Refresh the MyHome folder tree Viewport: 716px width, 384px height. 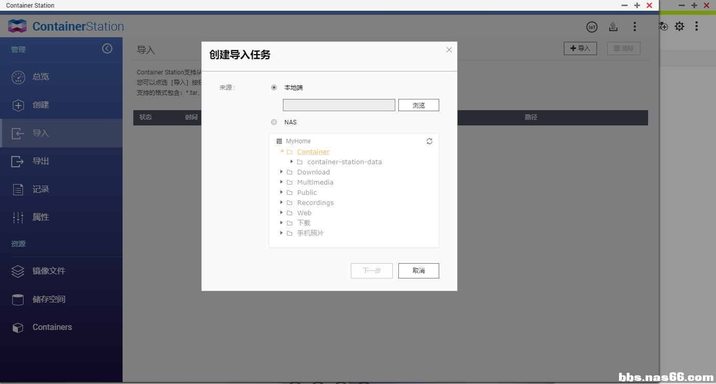(x=429, y=141)
